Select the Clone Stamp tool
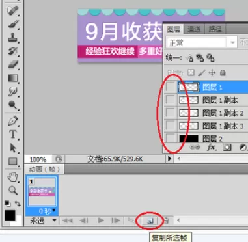 tap(12, 37)
